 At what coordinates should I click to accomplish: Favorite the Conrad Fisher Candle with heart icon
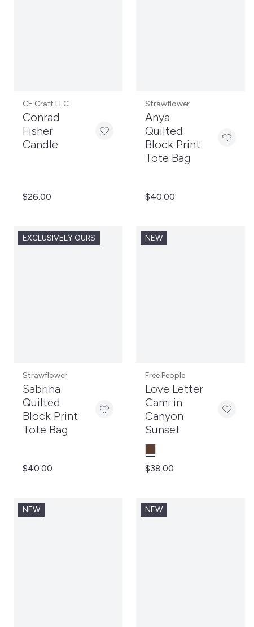(104, 131)
